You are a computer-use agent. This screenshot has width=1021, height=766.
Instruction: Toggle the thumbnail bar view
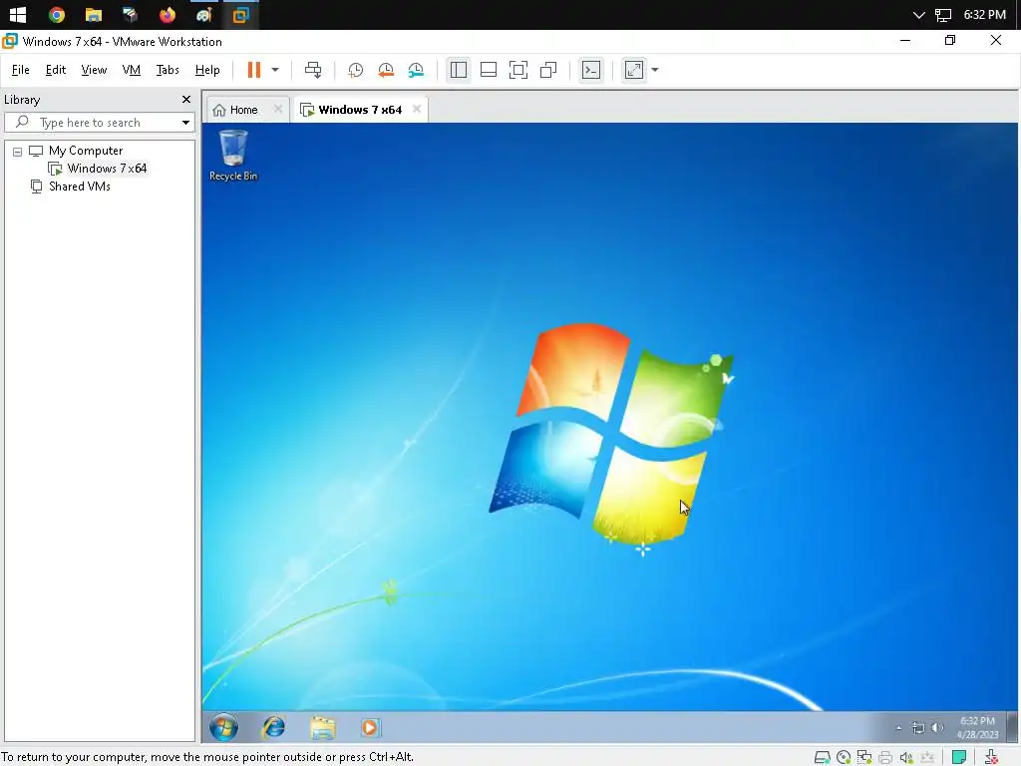(489, 70)
